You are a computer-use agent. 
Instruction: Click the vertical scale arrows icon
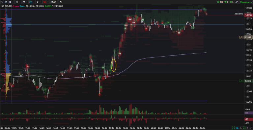click(38, 2)
